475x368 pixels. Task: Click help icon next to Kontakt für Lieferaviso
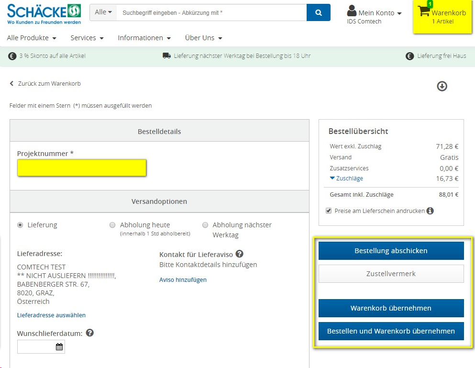coord(240,254)
